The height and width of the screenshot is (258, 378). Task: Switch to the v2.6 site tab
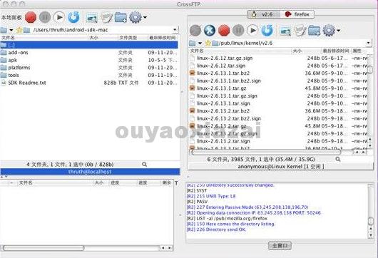263,14
